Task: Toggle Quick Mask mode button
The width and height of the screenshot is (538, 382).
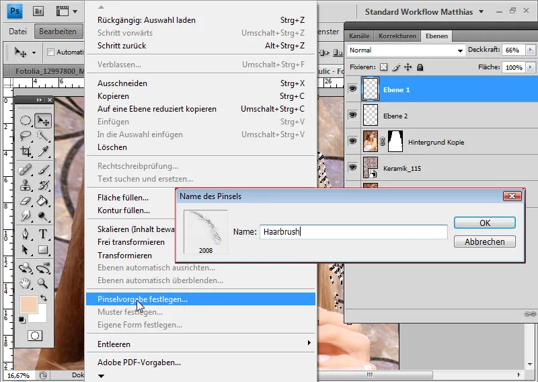Action: coord(35,336)
